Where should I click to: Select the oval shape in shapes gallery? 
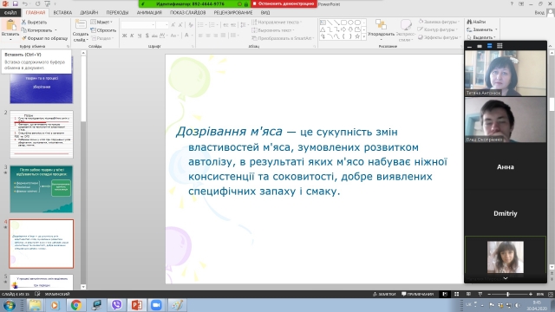point(350,23)
